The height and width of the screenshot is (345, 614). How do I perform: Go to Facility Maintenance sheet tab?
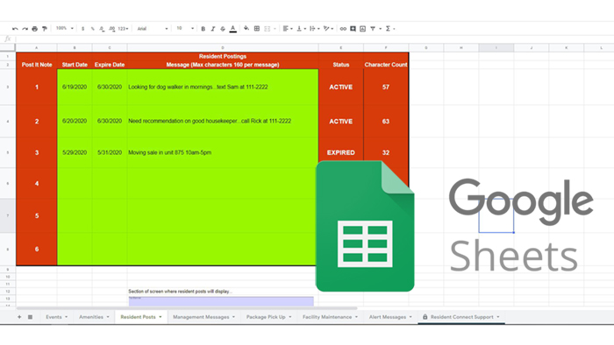(x=327, y=317)
